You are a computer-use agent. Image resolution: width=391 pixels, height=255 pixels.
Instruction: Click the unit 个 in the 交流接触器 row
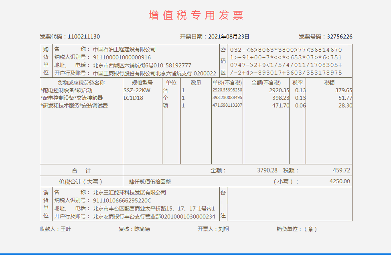[x=166, y=98]
